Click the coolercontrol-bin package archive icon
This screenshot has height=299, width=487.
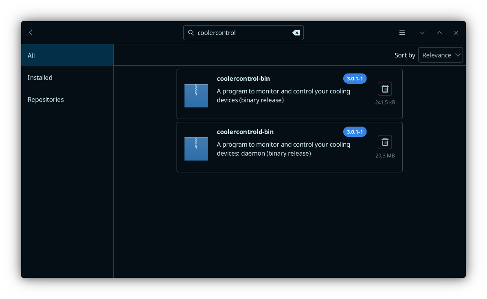click(x=196, y=95)
